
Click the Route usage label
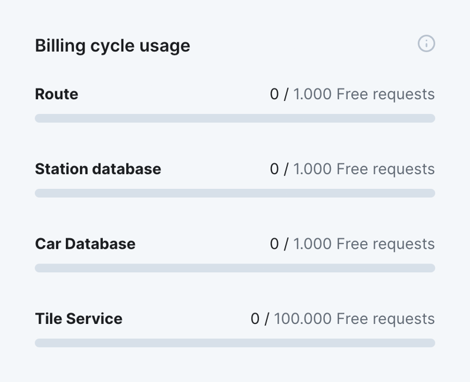point(57,94)
